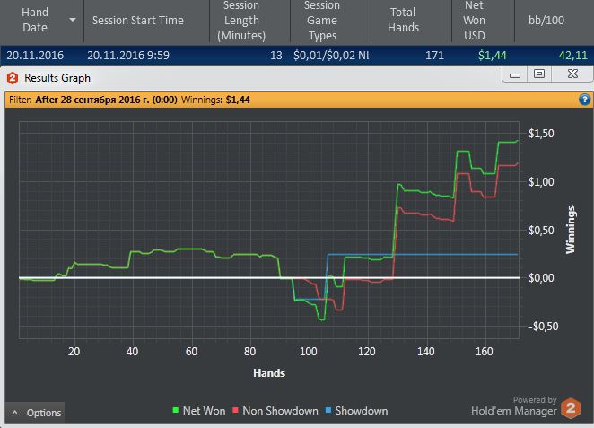Viewport: 594px width, 428px height.
Task: Click the 42,11 bb/100 cell
Action: (572, 56)
